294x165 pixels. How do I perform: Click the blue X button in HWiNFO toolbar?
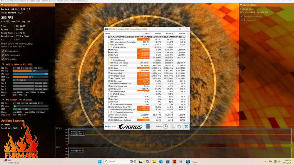(x=186, y=127)
